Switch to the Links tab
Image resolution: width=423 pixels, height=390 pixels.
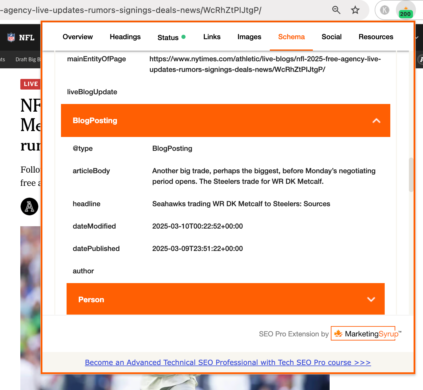(212, 37)
